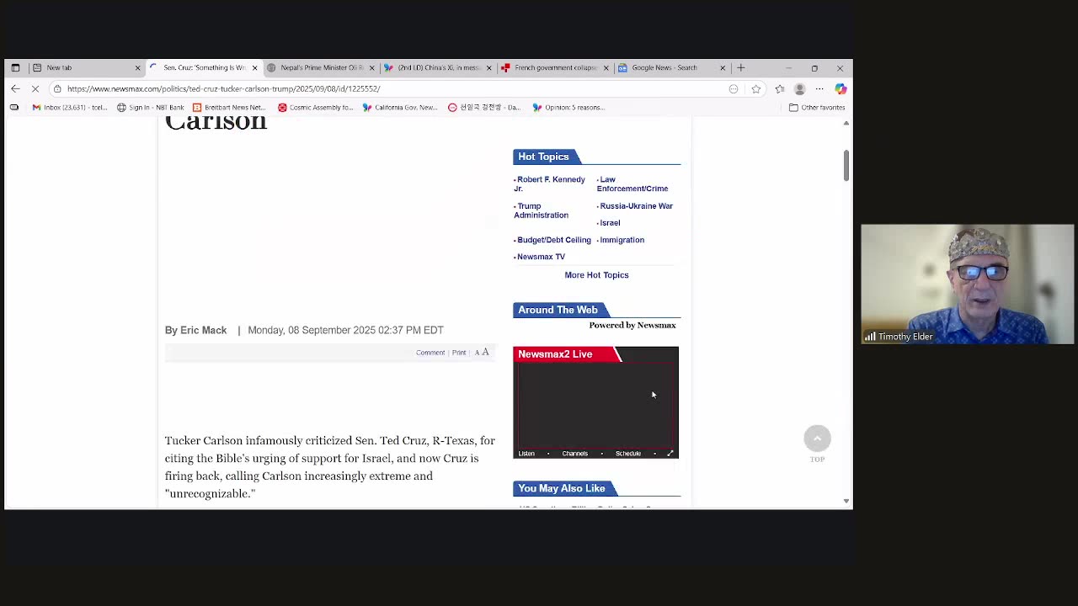
Task: Open the reader/more options icon in address bar
Action: 734,88
